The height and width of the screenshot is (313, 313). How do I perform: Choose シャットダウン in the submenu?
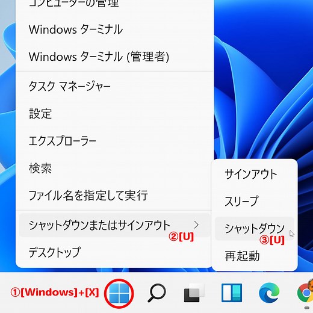[x=255, y=229]
